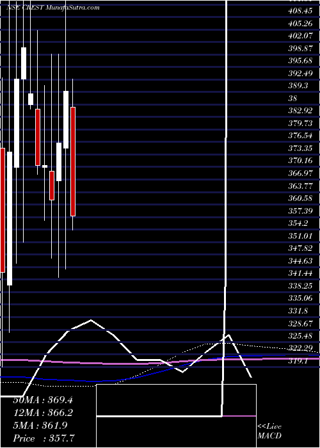
Task: Click the 331.8 price axis label
Action: click(x=298, y=310)
